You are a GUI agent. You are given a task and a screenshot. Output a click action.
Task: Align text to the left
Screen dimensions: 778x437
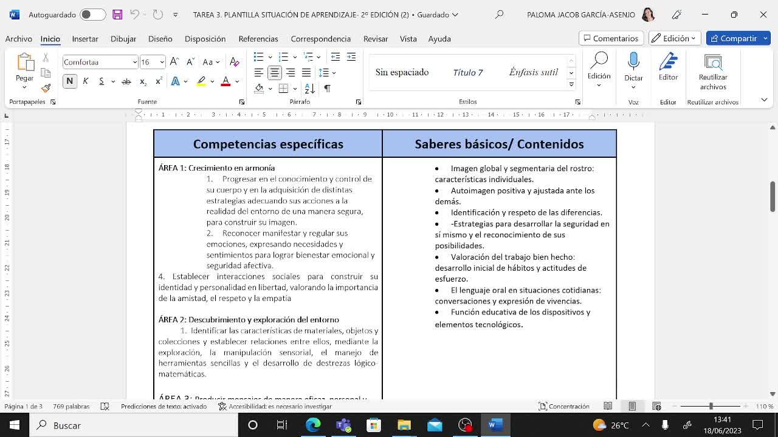pyautogui.click(x=259, y=73)
